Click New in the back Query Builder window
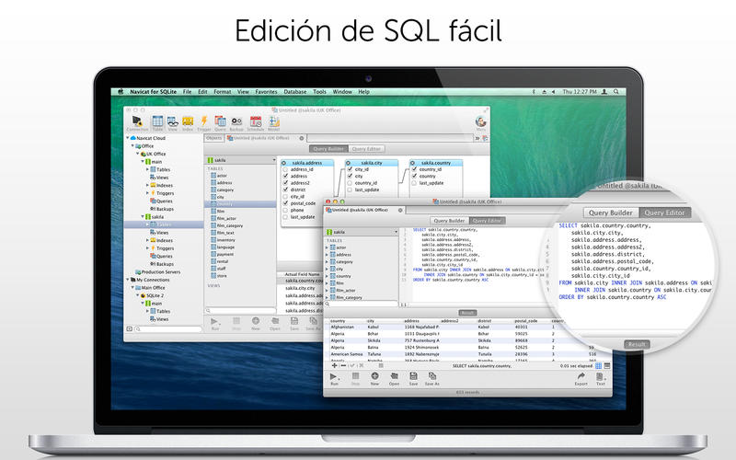 point(256,324)
